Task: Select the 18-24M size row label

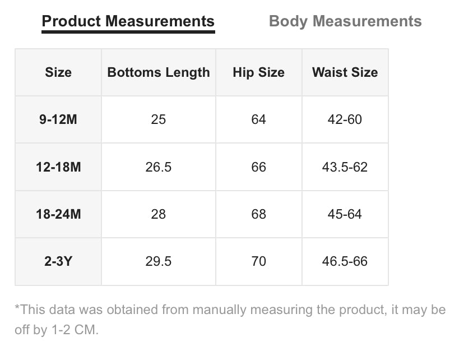Action: (x=58, y=214)
